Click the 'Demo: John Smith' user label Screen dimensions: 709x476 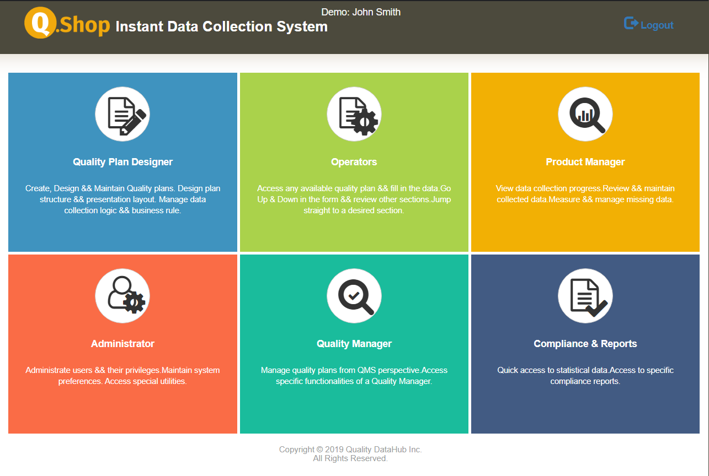tap(361, 12)
